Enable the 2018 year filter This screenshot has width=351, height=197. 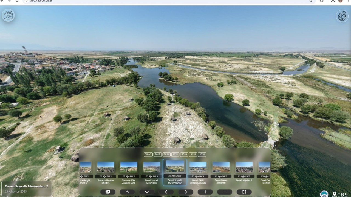202,154
